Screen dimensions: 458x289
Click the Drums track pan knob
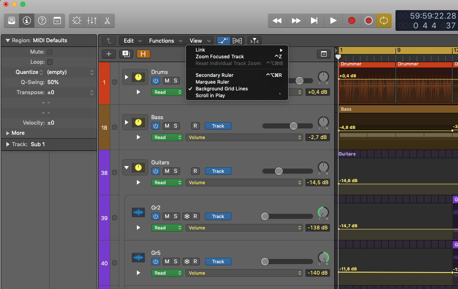click(323, 77)
